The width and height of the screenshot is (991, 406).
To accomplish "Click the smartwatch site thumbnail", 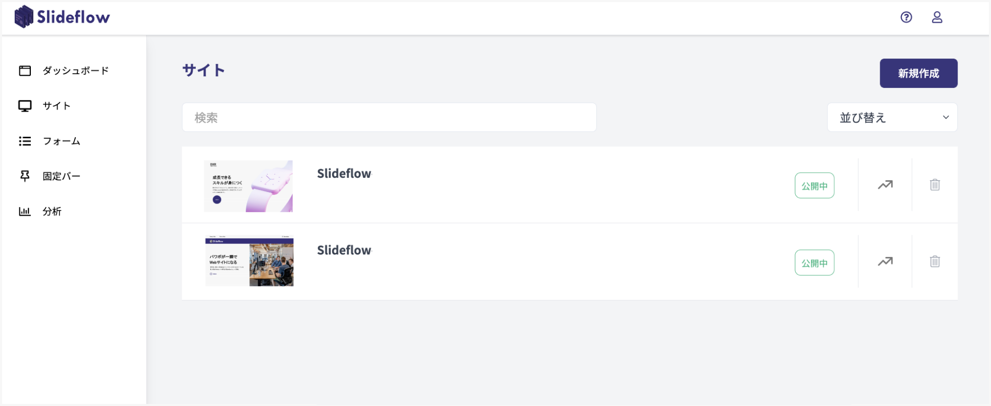I will [x=248, y=186].
